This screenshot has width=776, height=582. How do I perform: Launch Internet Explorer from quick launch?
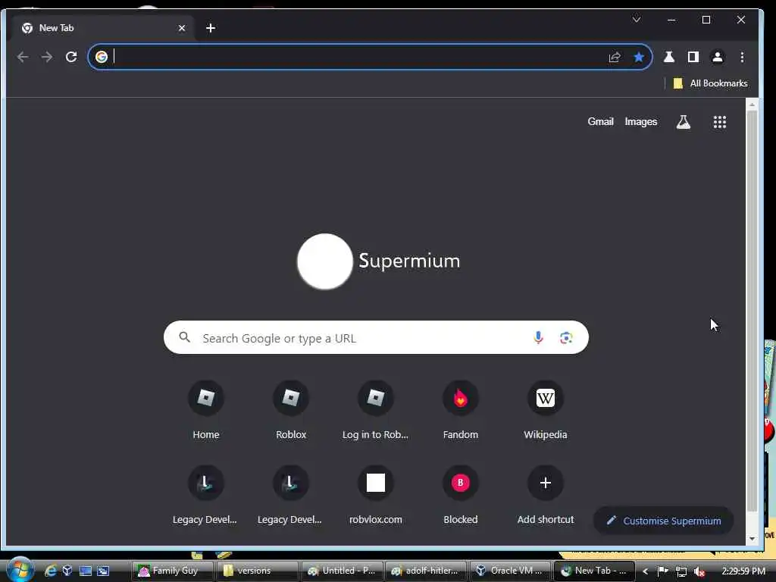click(x=51, y=571)
